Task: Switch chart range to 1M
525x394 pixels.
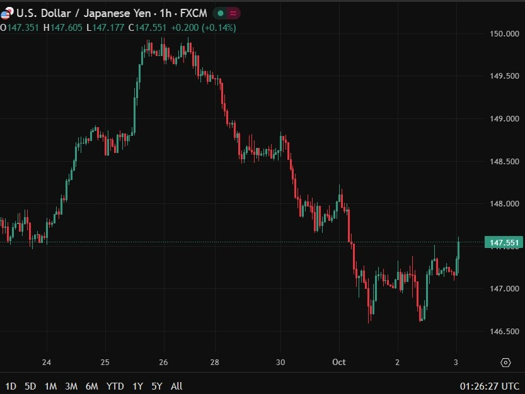Action: [50, 386]
